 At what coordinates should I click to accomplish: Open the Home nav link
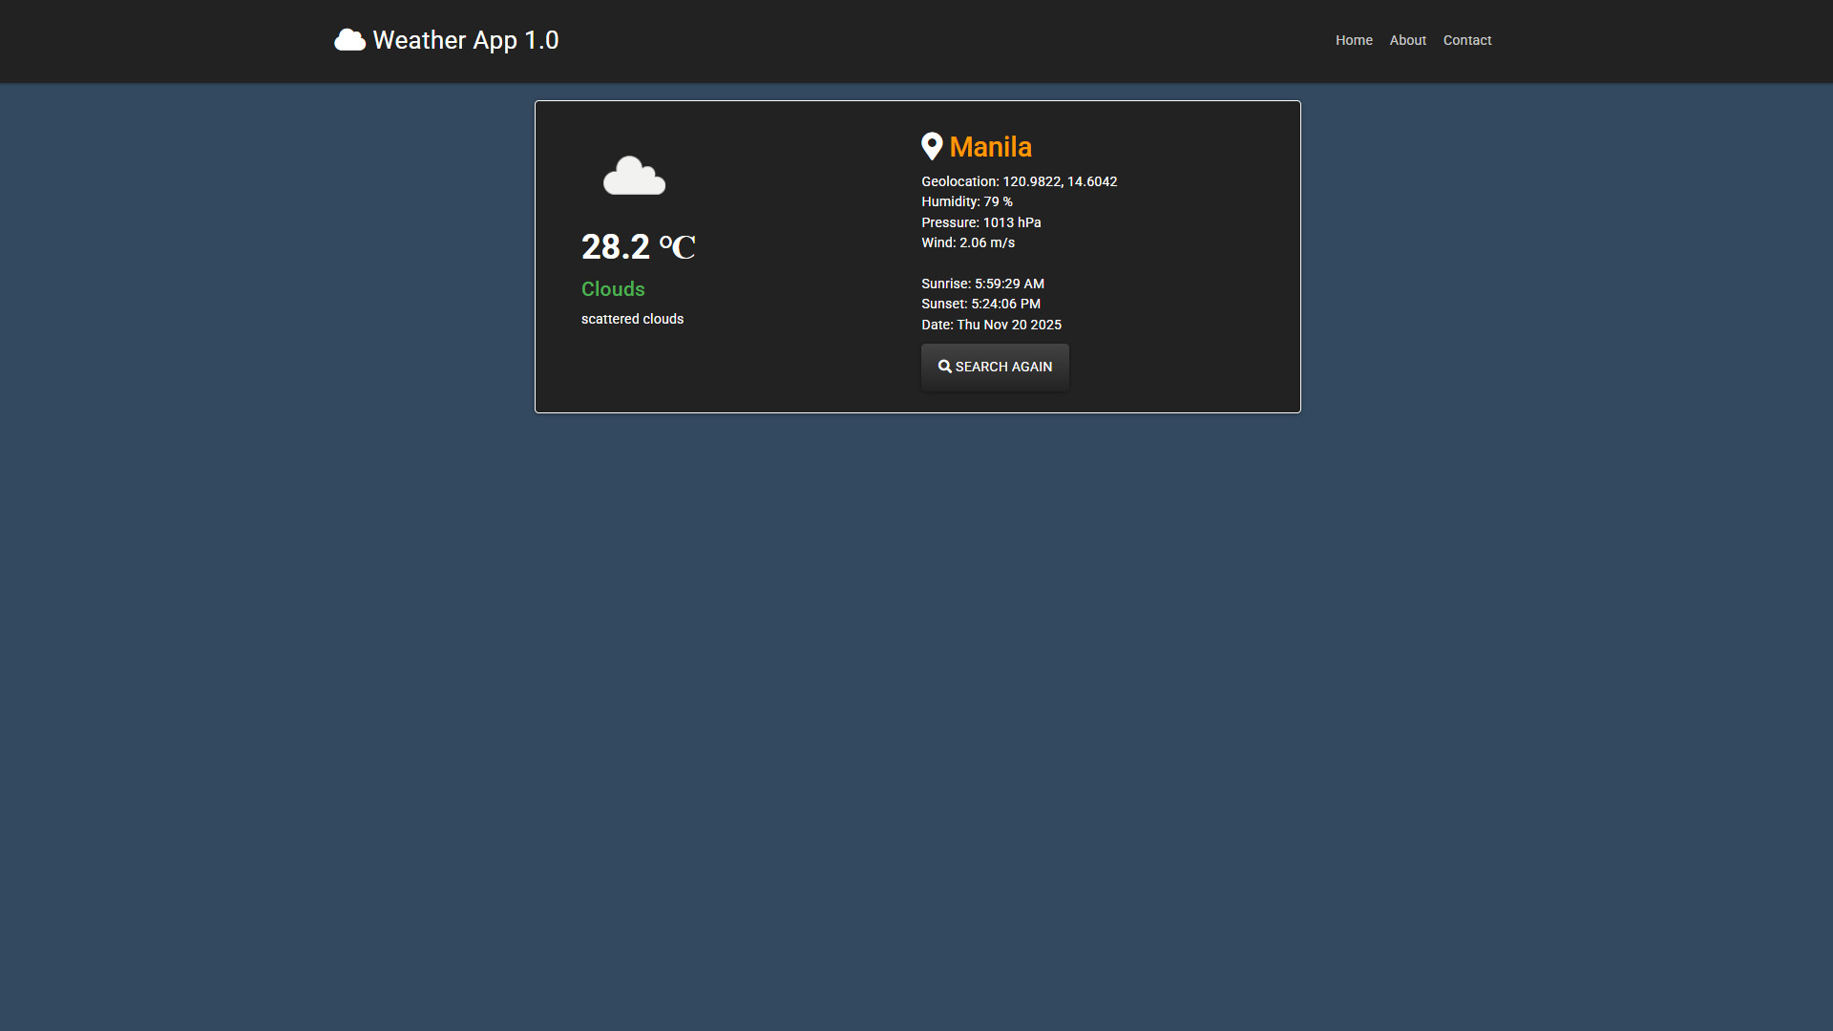pyautogui.click(x=1354, y=40)
